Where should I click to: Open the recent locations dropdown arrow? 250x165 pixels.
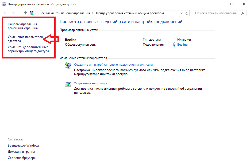pyautogui.click(x=19, y=13)
